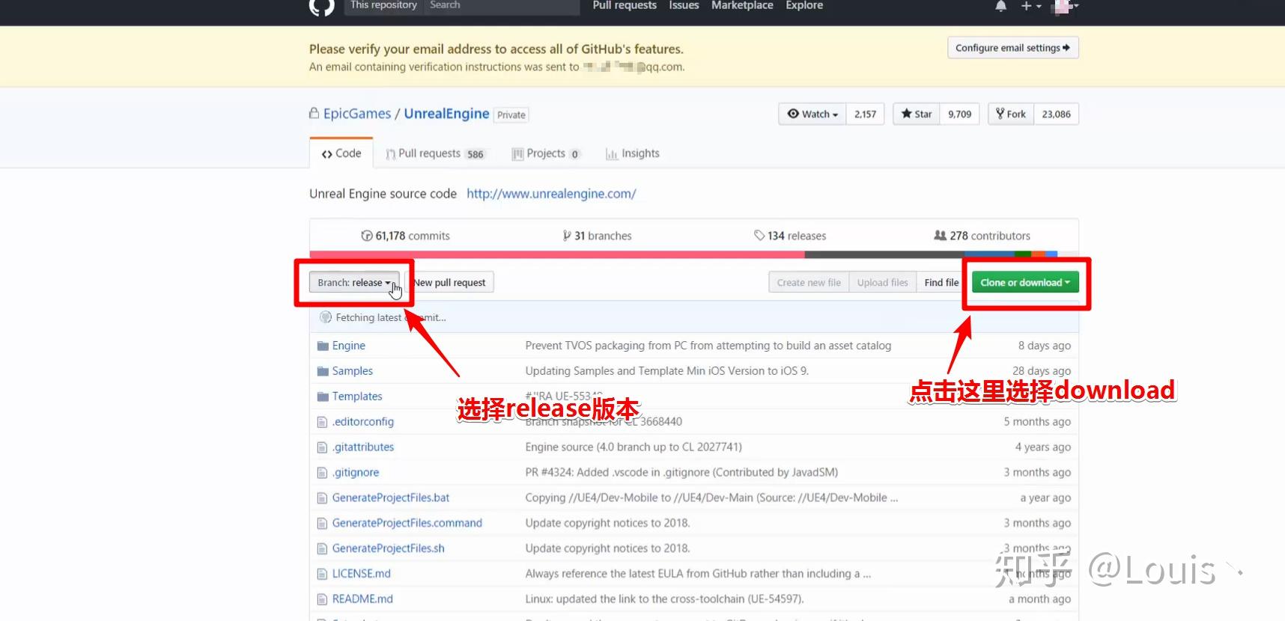Click the README.md file icon
The width and height of the screenshot is (1285, 621).
[x=323, y=600]
